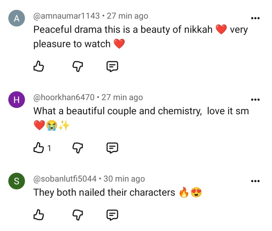Open more options for @sobanlutfi5044's comment
Viewport: 272px width, 231px height.
point(255,181)
